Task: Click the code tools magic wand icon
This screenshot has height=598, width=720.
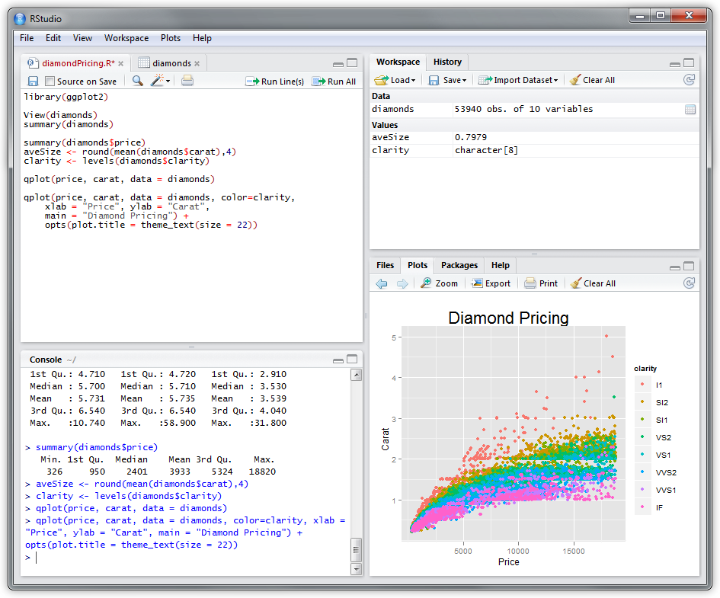Action: [x=157, y=81]
